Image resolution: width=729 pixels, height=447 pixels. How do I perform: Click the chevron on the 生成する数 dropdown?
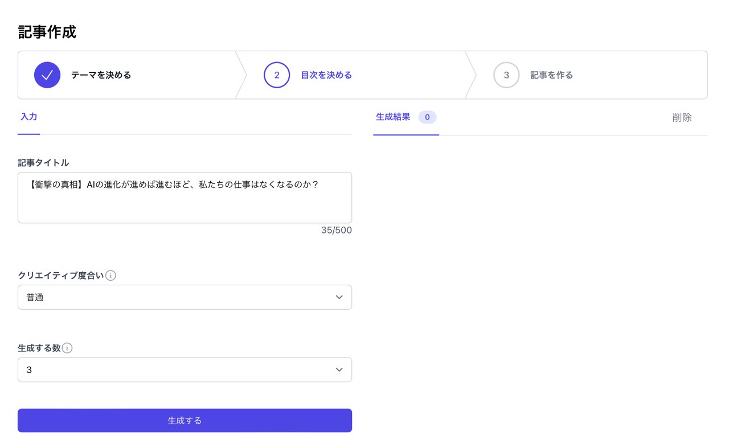[339, 370]
